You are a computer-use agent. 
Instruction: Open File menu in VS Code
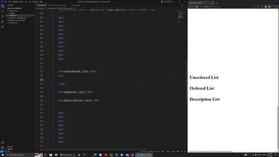point(6,2)
